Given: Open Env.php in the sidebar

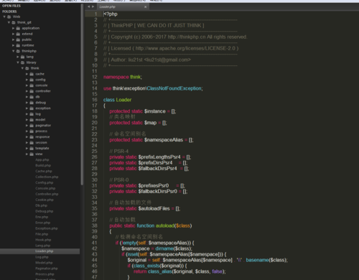Looking at the screenshot, I should click(42, 217).
